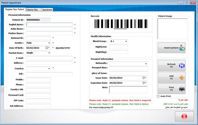
Task: Minimize the Patient Appoitment window
Action: coord(180,3)
